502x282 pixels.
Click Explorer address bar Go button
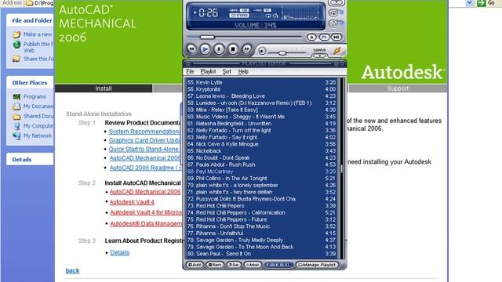(486, 3)
